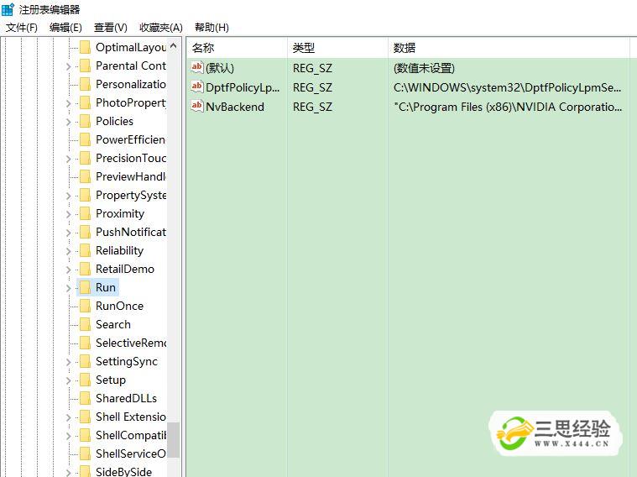637x477 pixels.
Task: Click the (默认) default value icon
Action: point(197,68)
